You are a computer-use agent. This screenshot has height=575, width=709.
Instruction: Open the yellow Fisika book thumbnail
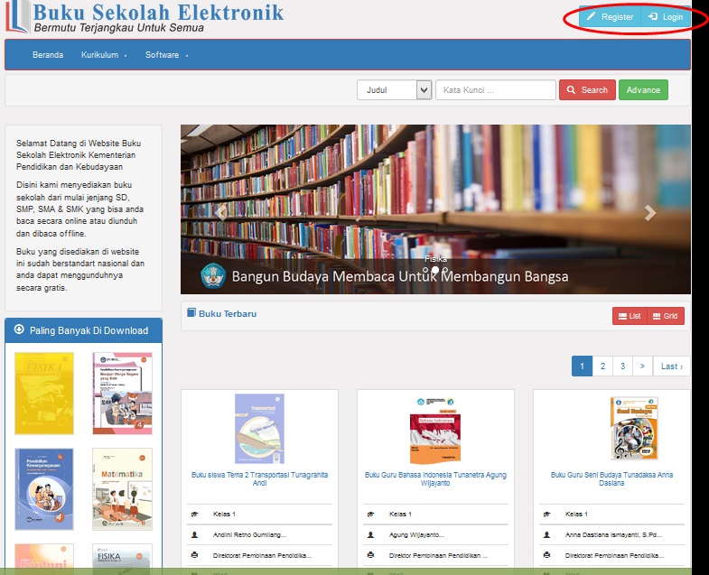(44, 394)
